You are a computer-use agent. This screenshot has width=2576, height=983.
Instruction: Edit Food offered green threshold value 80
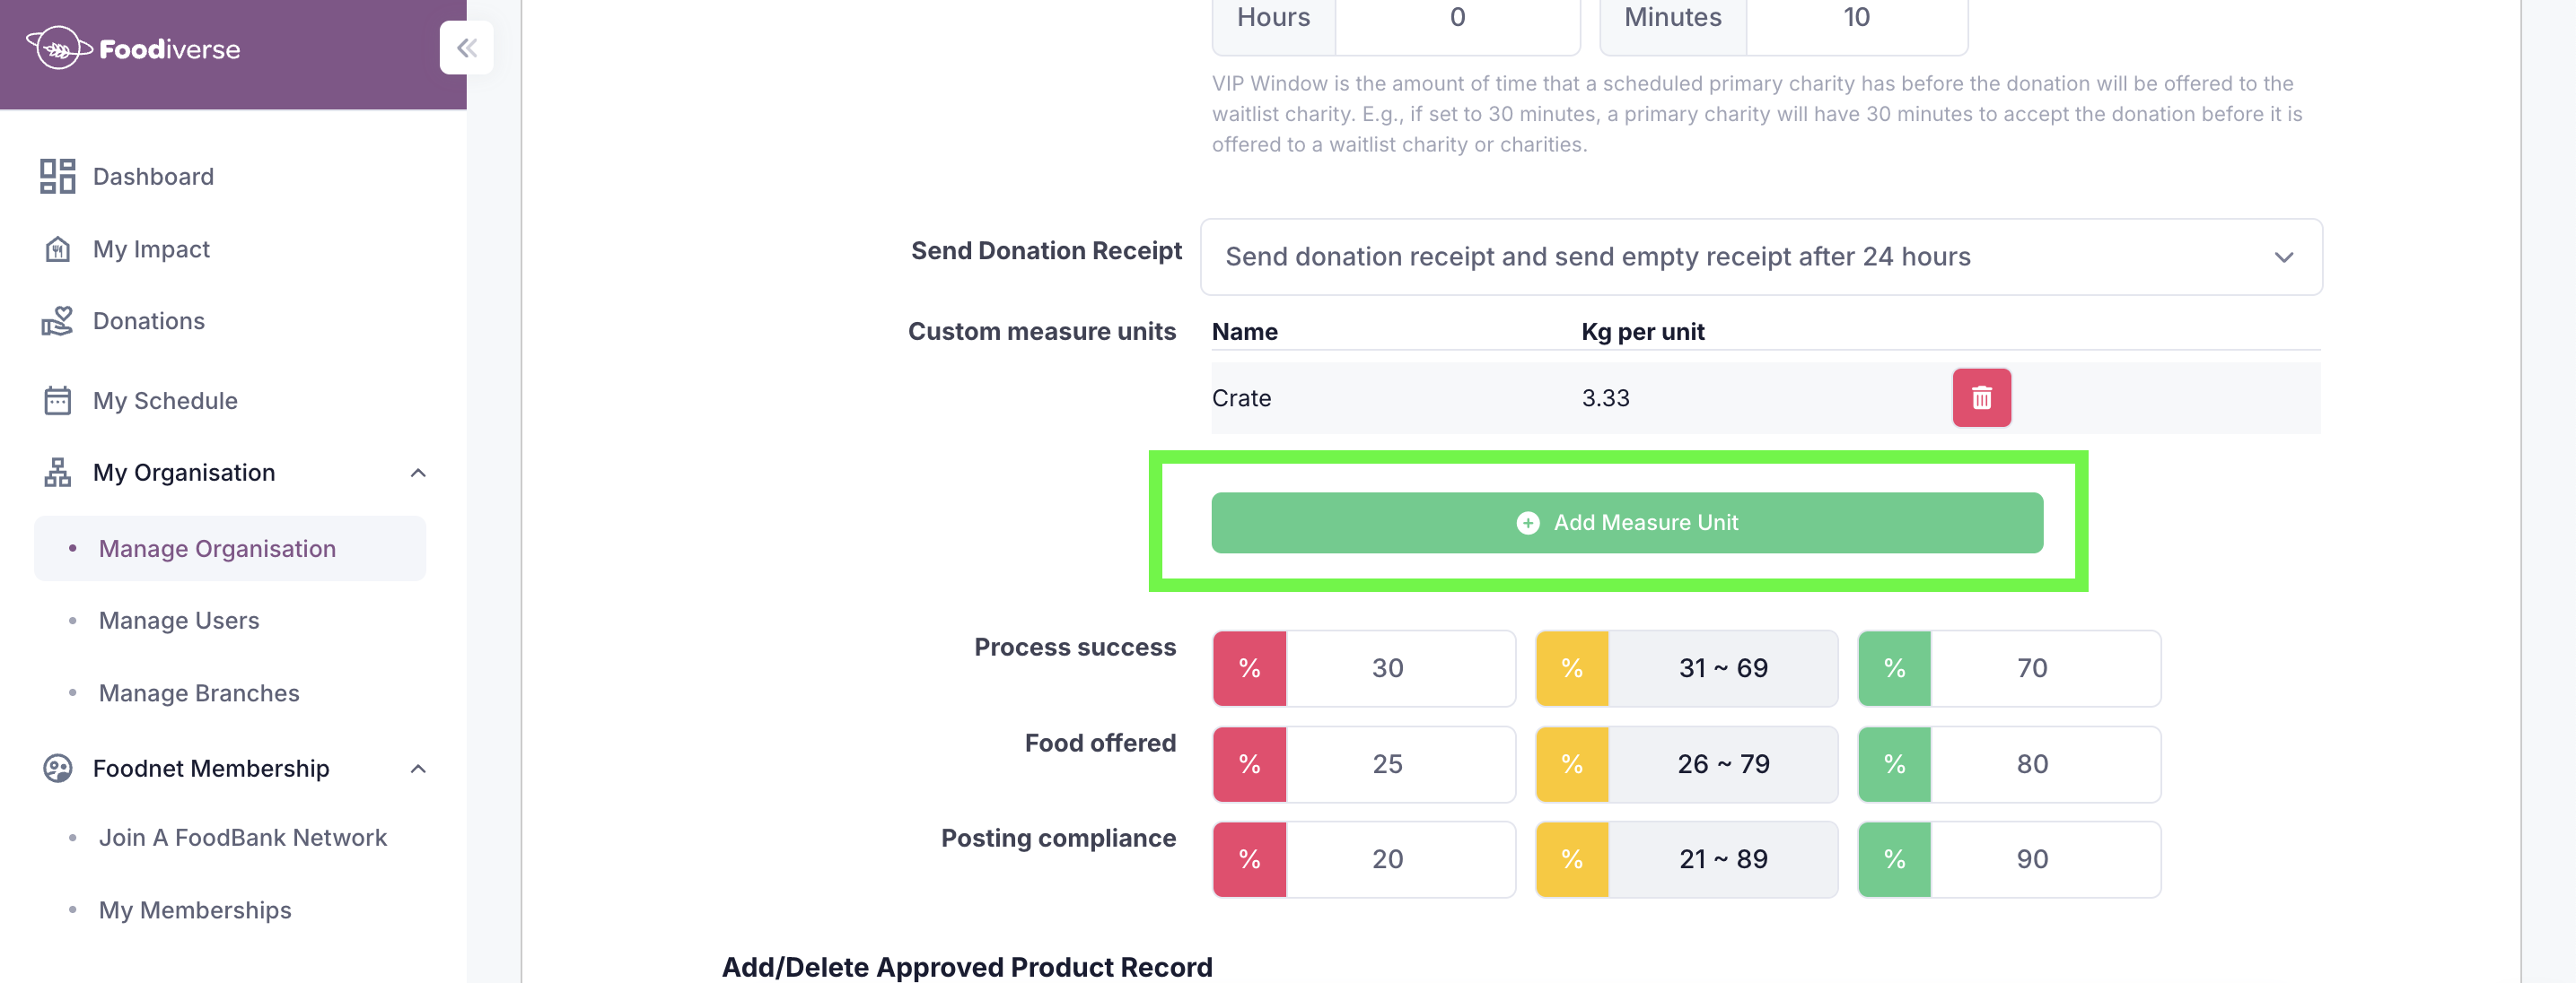point(2031,764)
